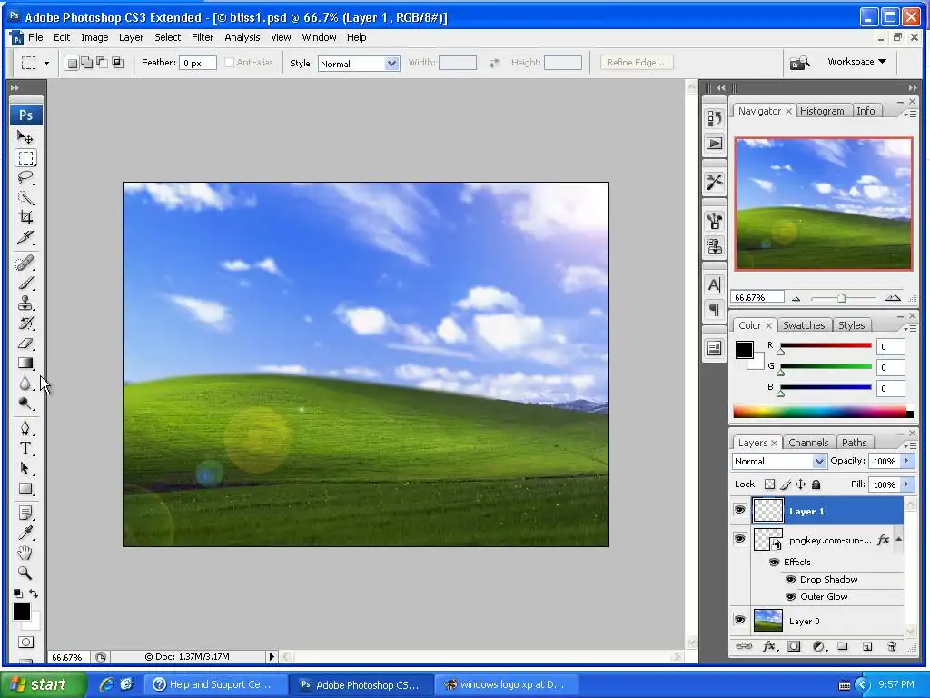The image size is (930, 698).
Task: Toggle lock all for layer
Action: (816, 484)
